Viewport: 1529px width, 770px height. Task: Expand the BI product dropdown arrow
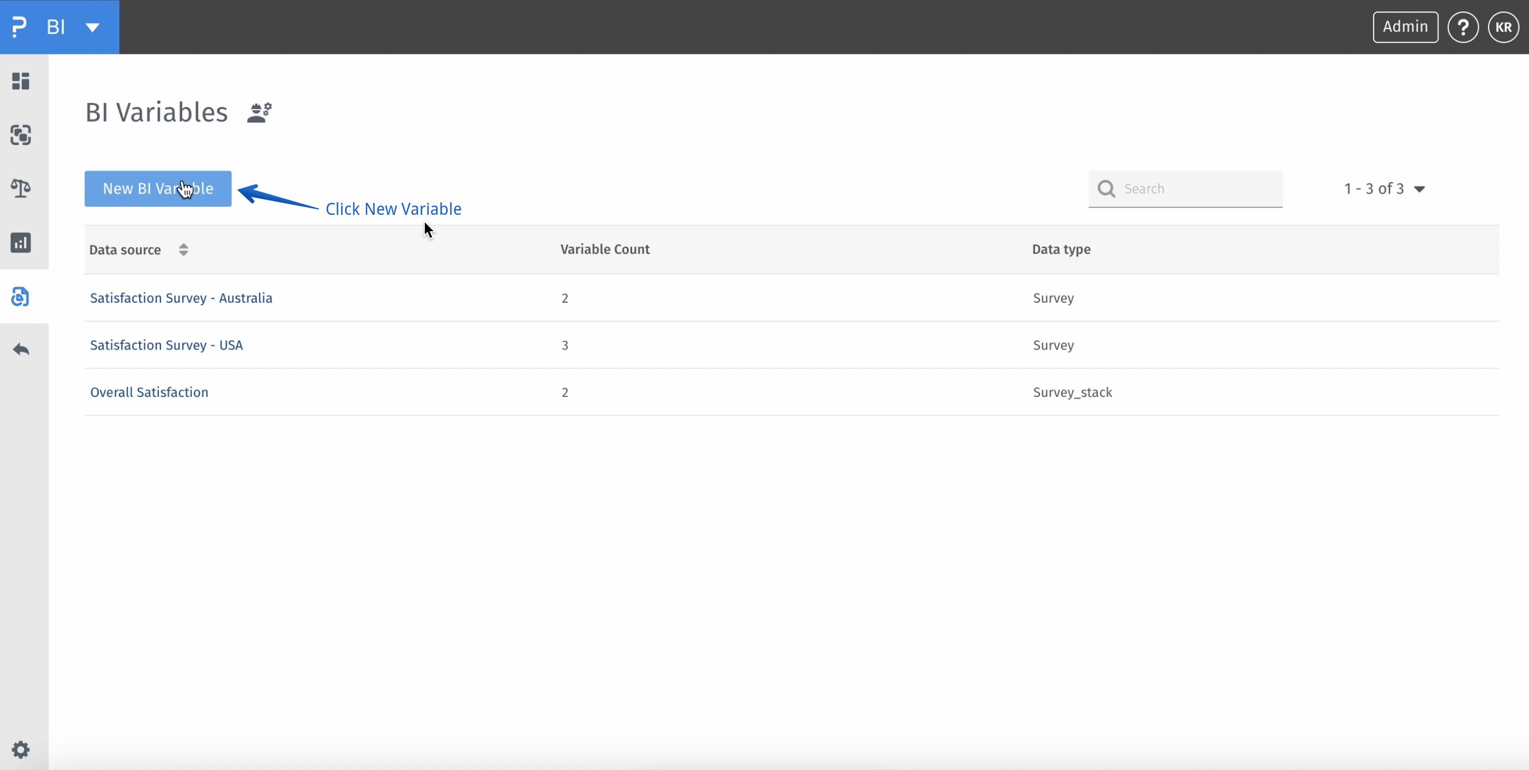[x=93, y=27]
